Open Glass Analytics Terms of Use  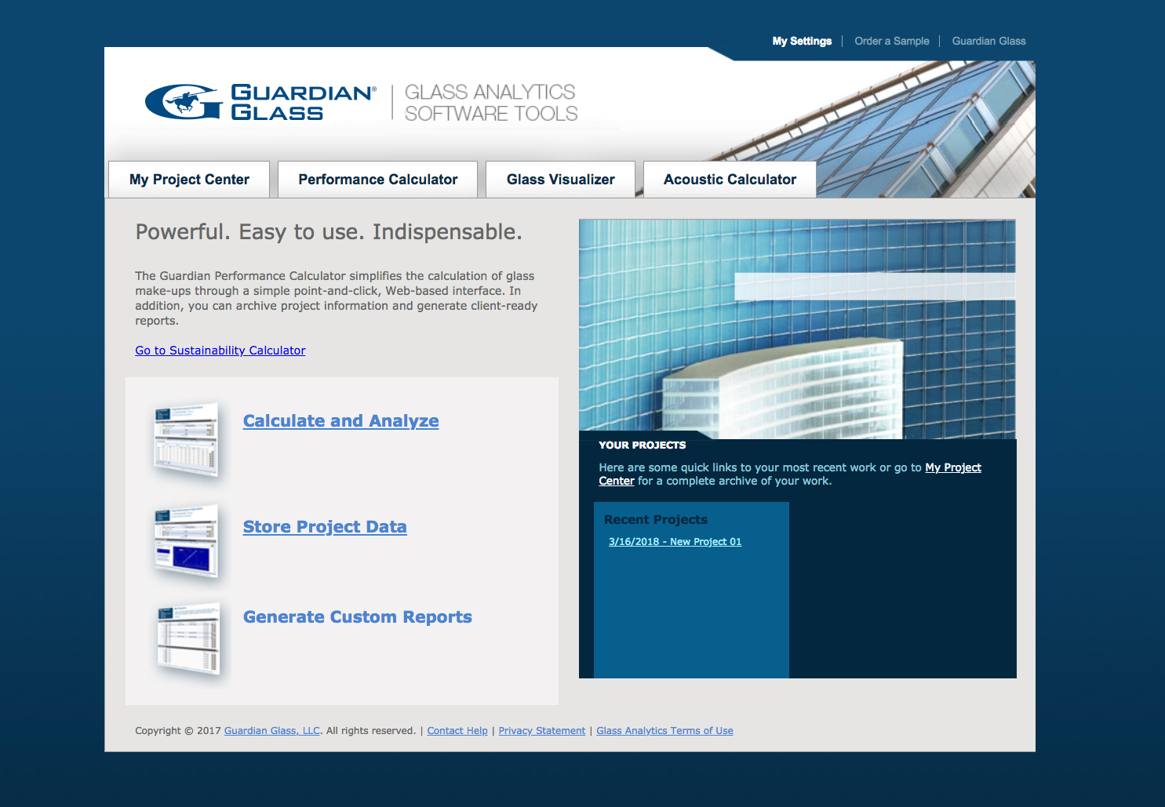[x=664, y=731]
